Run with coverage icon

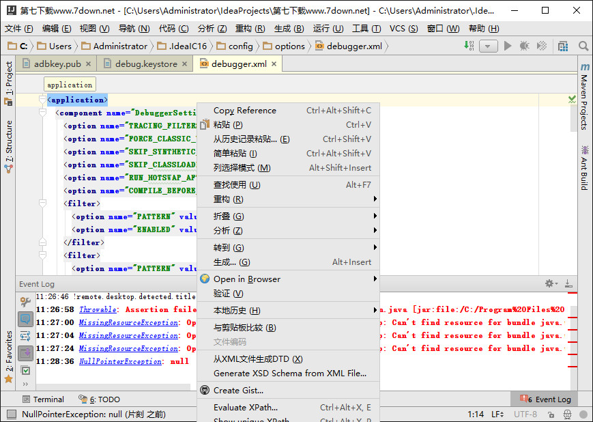tap(542, 46)
